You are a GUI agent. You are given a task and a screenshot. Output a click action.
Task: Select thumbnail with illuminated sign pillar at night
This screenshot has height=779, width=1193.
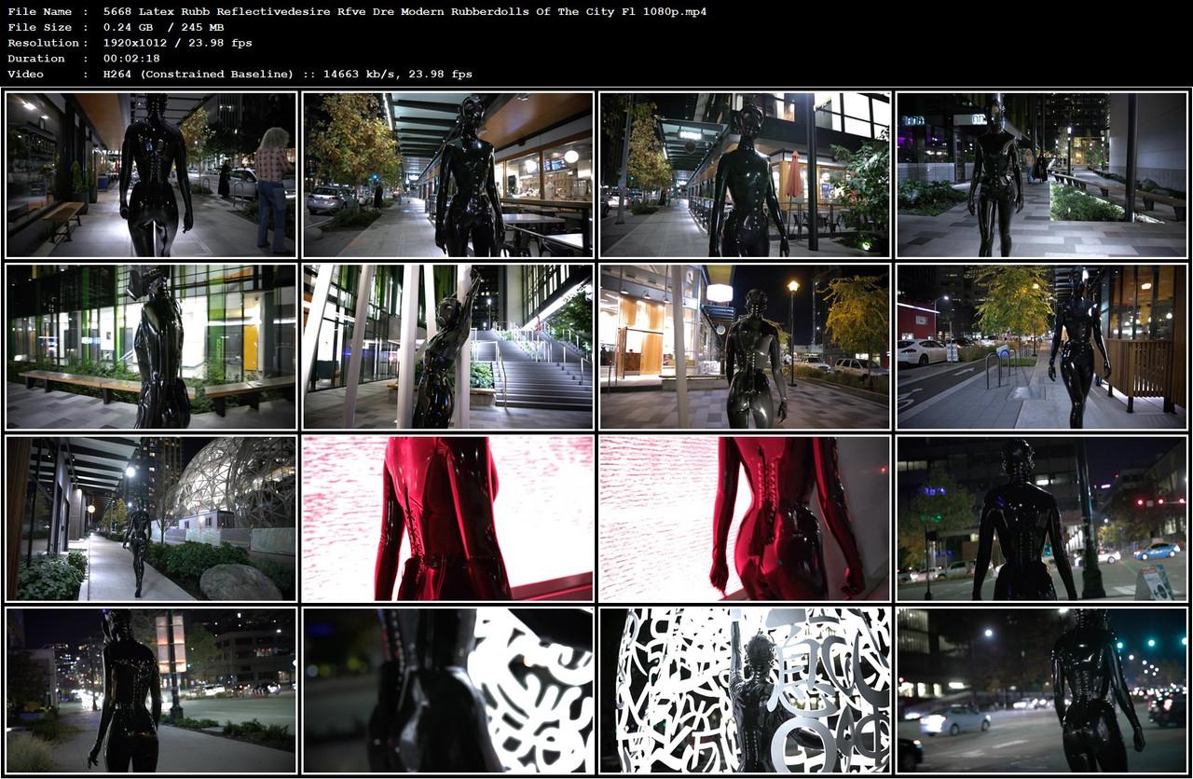pos(151,690)
